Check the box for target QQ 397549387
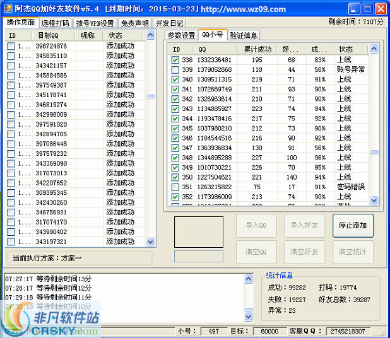This screenshot has height=338, width=390. pos(11,85)
